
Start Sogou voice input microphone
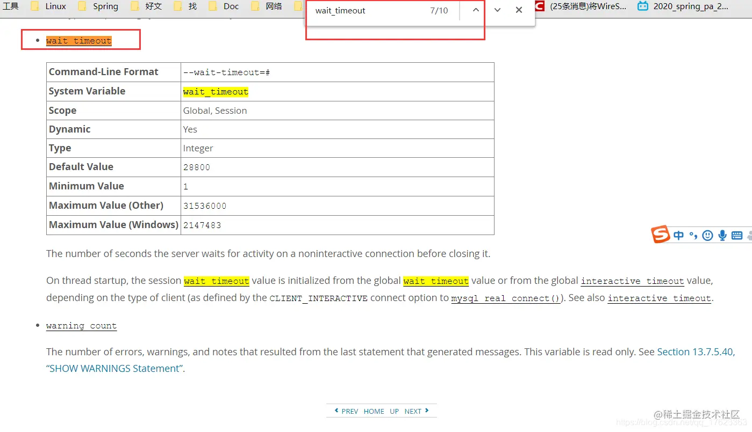tap(722, 235)
